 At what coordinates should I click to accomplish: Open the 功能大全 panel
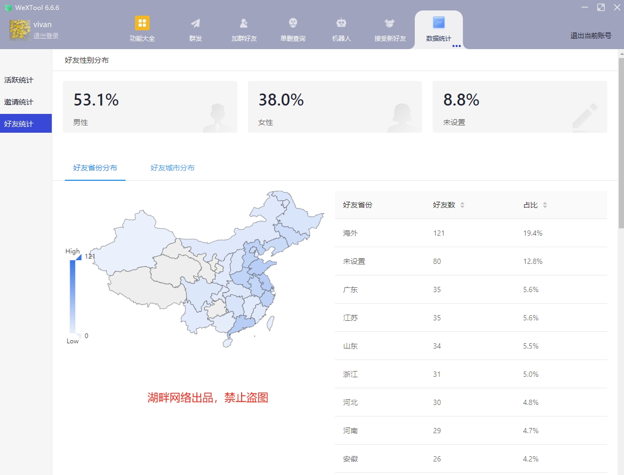coord(142,29)
